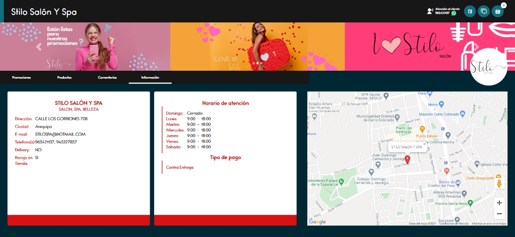Click the Street View pegman icon
Screen dimensions: 515x237
499,183
